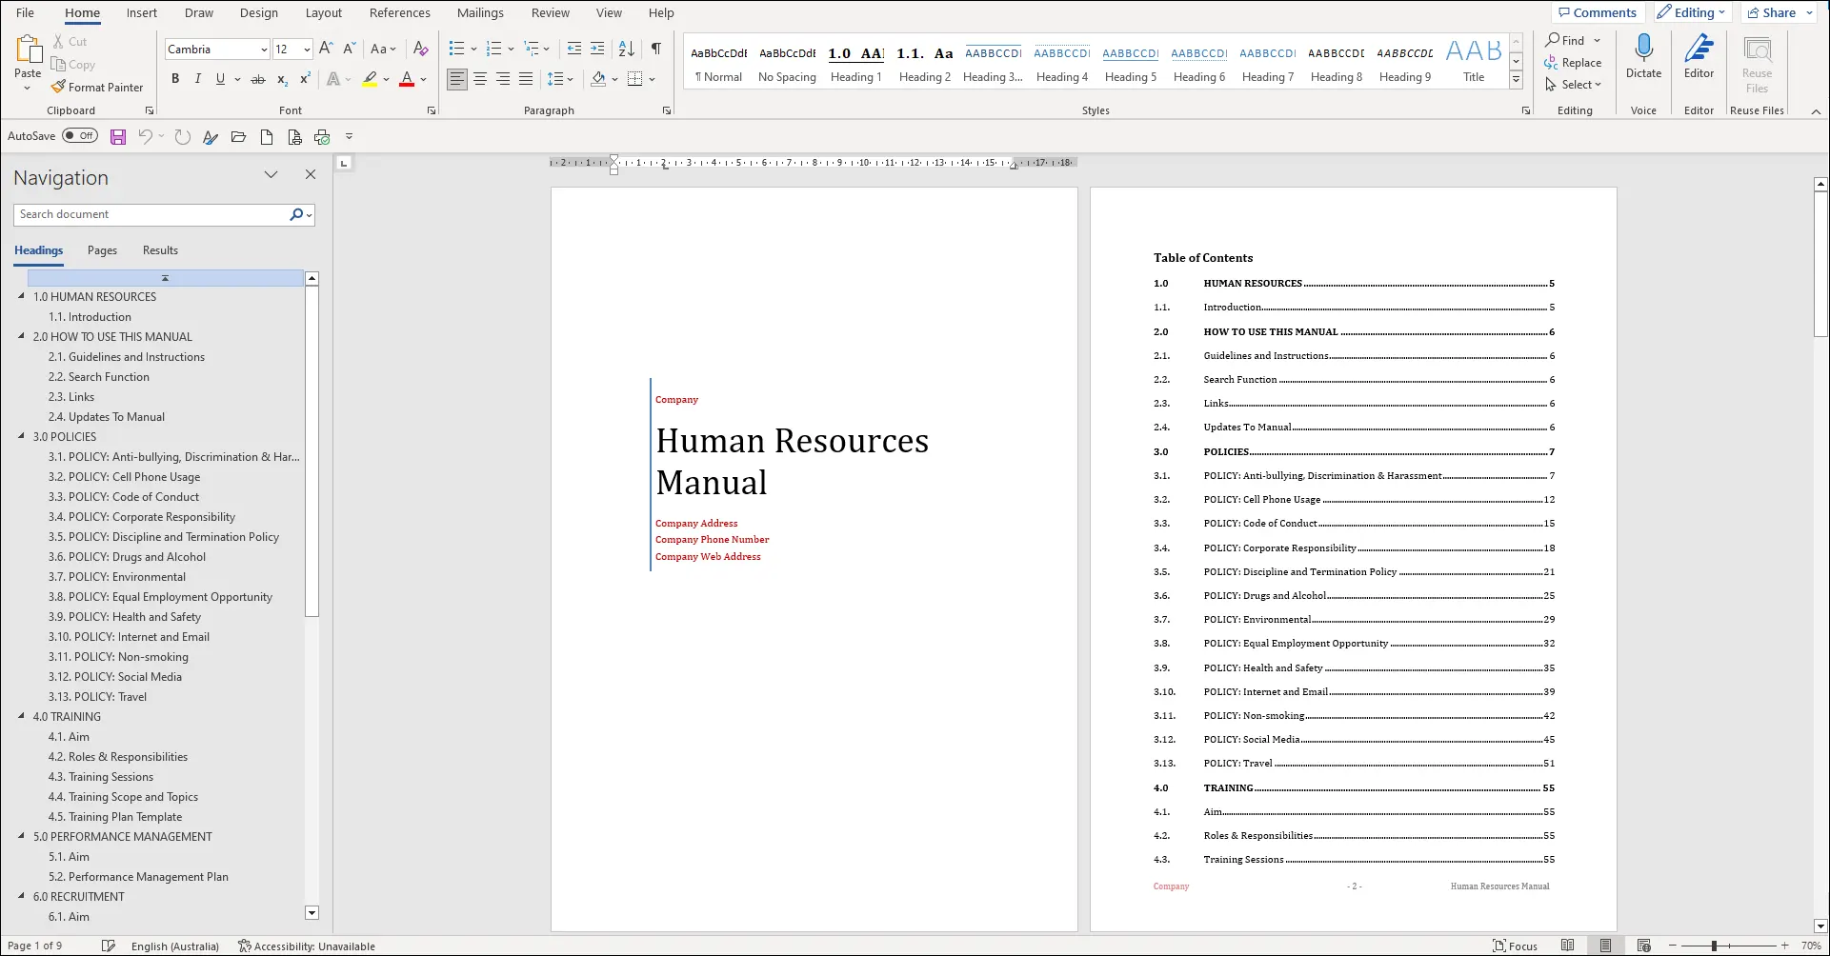This screenshot has width=1830, height=956.
Task: Open the Dictate voice tool
Action: pos(1643,57)
